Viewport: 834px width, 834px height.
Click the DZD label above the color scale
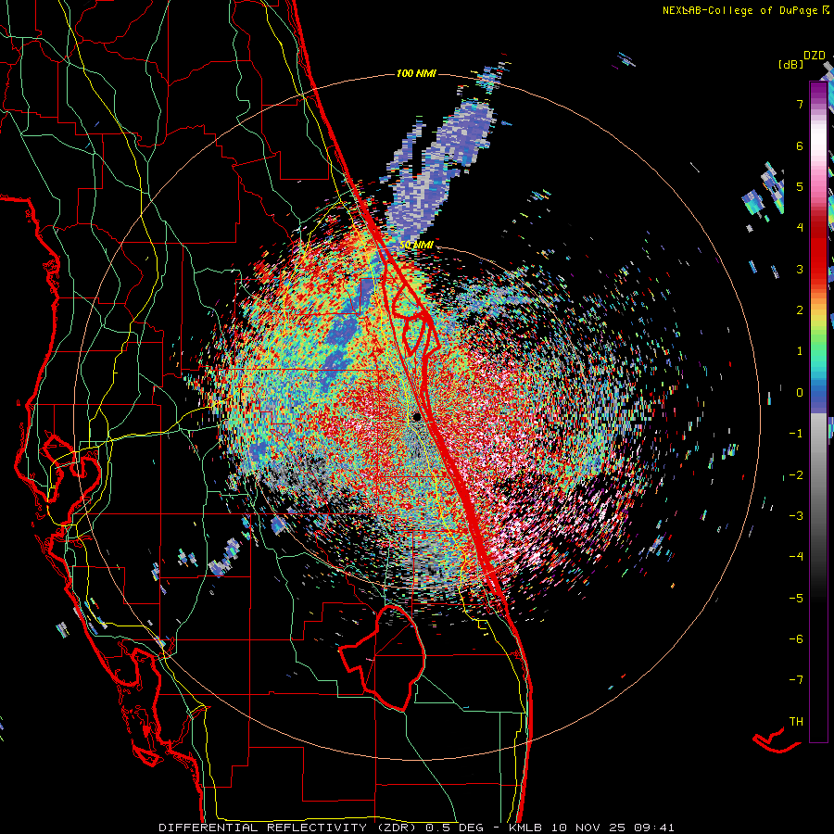click(815, 56)
